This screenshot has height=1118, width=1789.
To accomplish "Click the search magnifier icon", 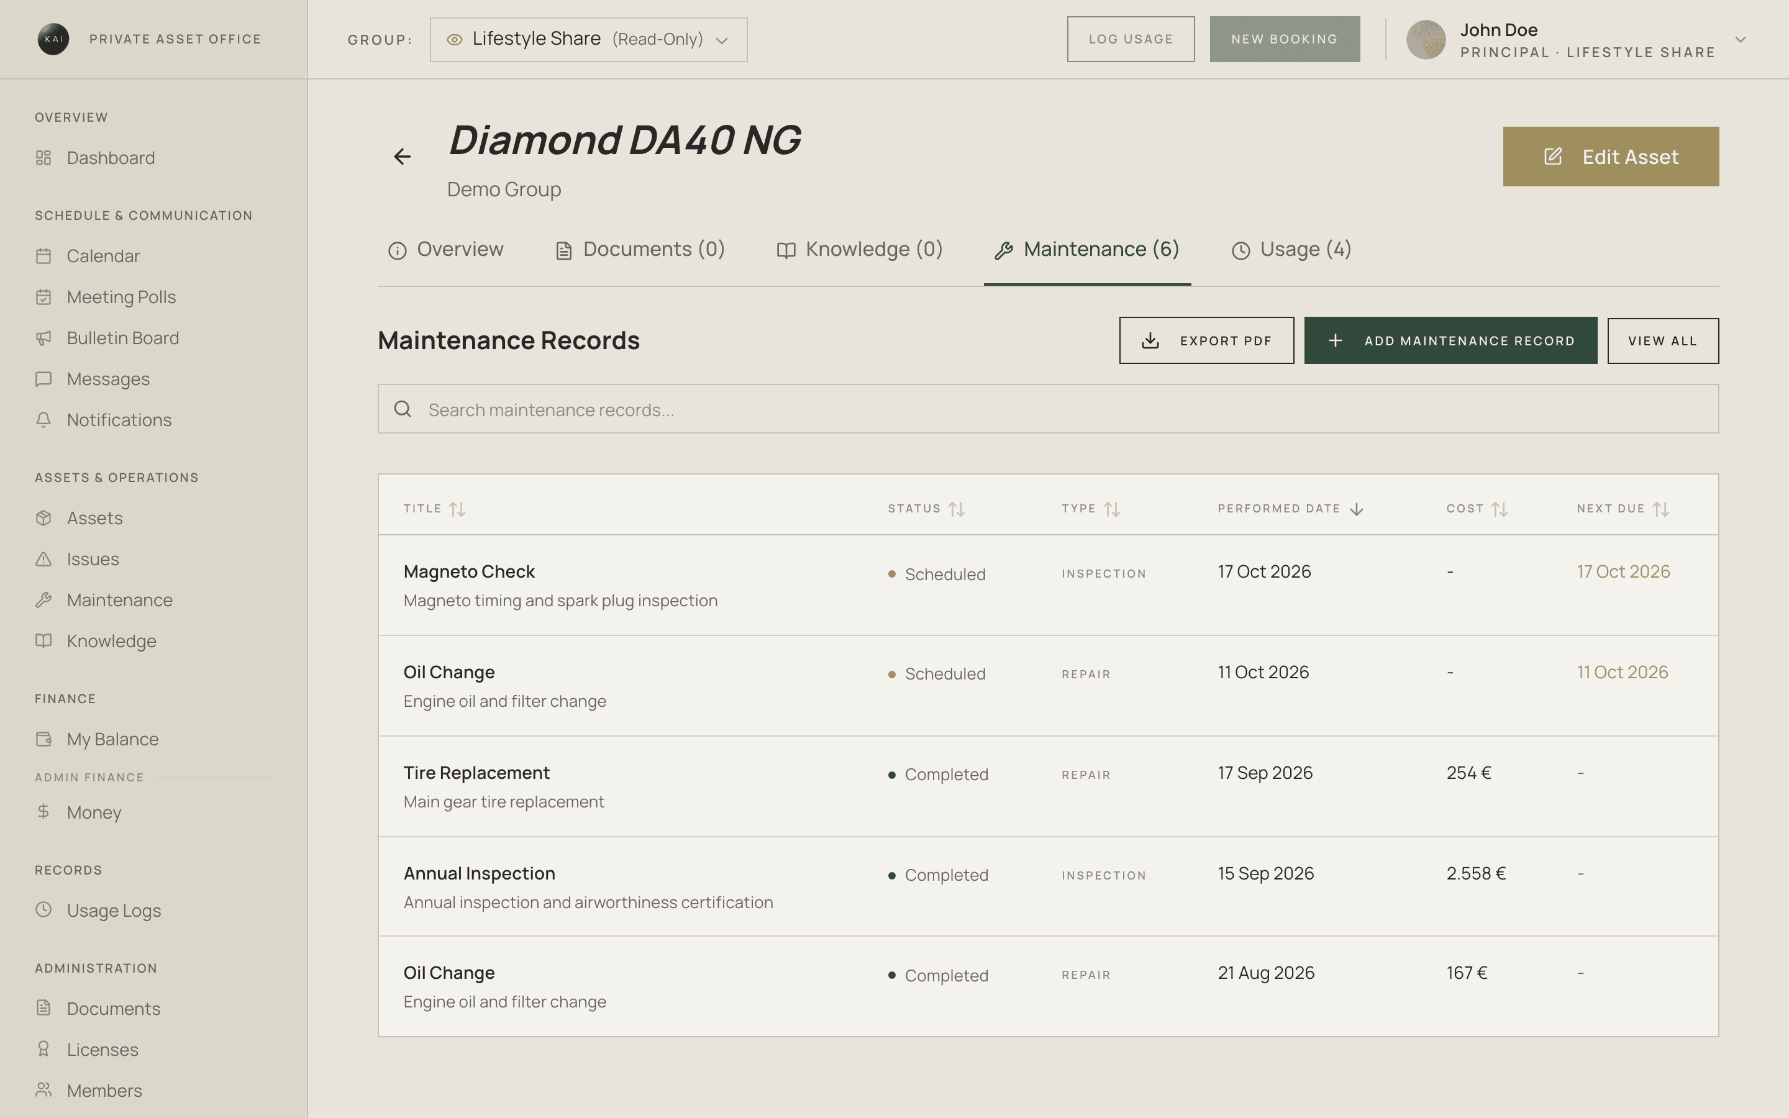I will click(402, 409).
